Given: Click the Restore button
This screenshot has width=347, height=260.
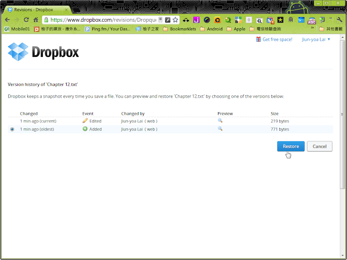Looking at the screenshot, I should tap(291, 146).
